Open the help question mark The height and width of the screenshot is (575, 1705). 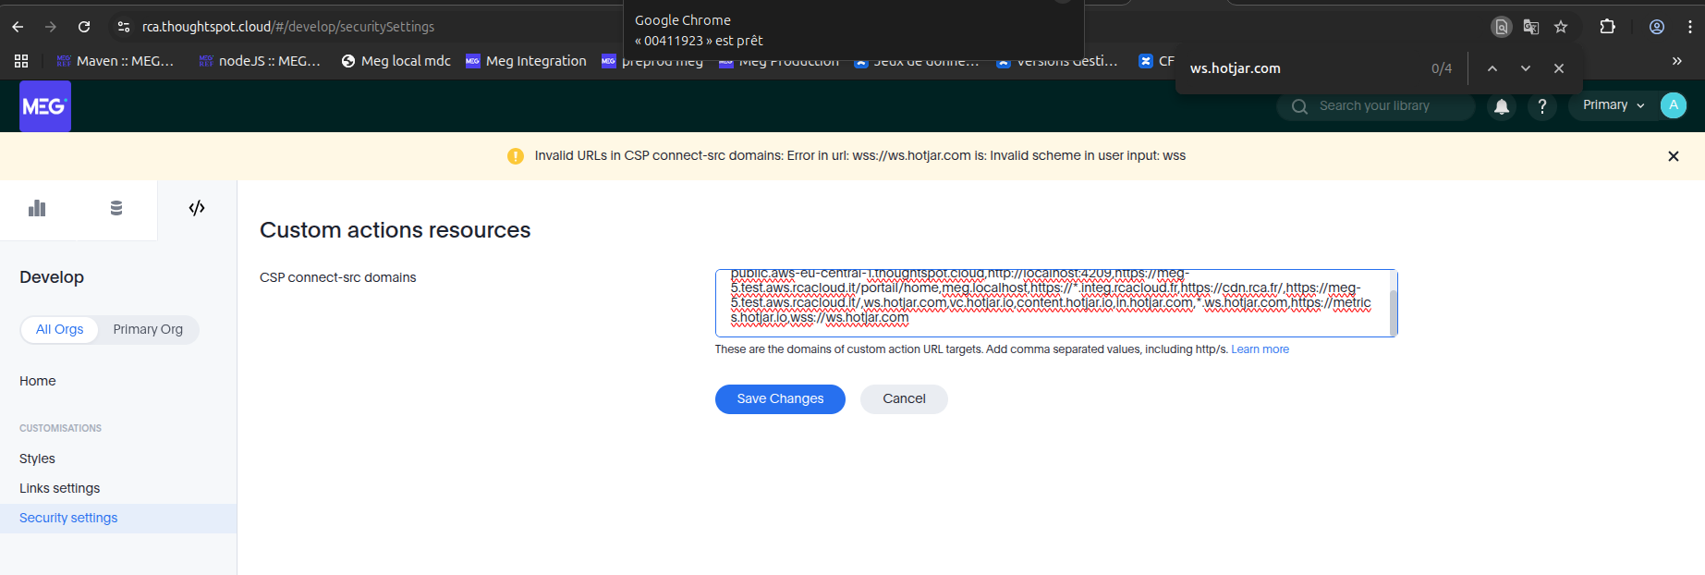coord(1541,107)
